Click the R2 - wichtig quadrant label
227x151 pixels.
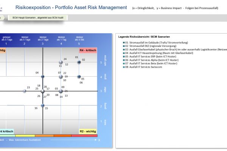(x=88, y=131)
